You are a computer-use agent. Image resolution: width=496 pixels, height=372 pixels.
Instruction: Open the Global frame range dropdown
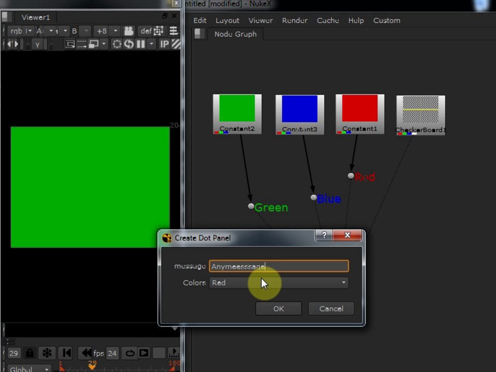(29, 369)
